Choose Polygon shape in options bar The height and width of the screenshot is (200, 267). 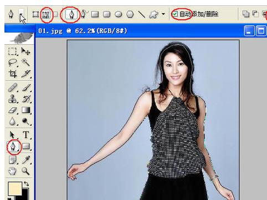[130, 14]
